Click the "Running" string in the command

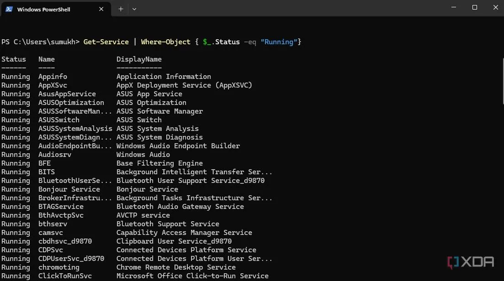click(x=279, y=42)
